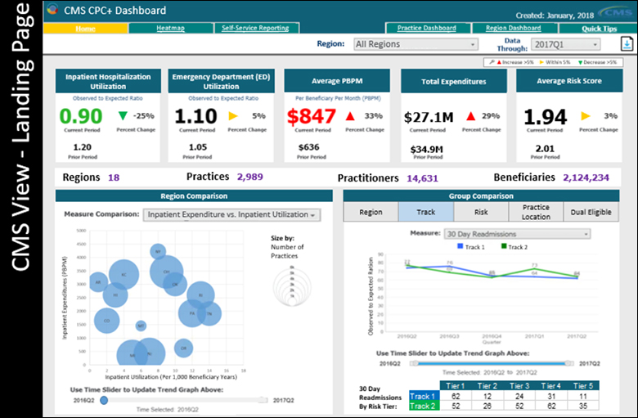Image resolution: width=638 pixels, height=418 pixels.
Task: Click the HI bubble in the chart
Action: coord(115,294)
